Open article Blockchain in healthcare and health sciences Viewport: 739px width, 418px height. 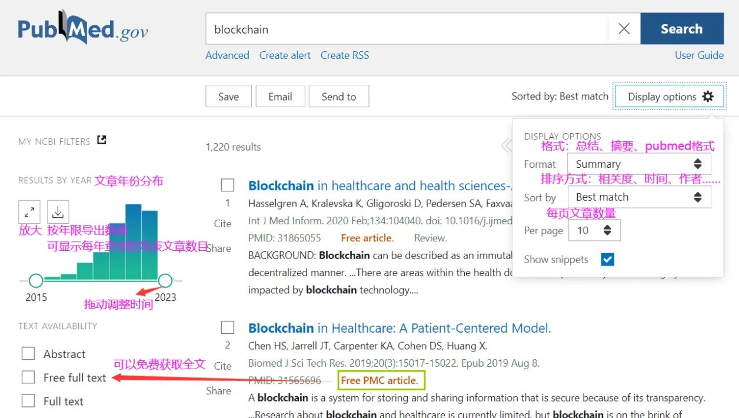380,185
